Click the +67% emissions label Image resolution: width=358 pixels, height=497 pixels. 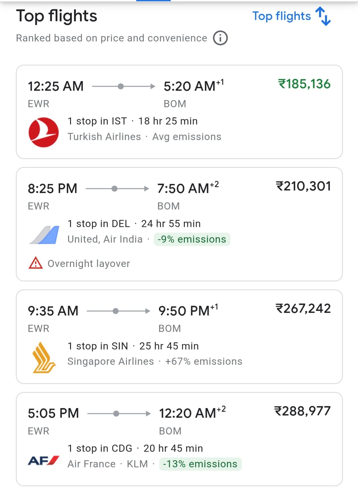pyautogui.click(x=203, y=362)
